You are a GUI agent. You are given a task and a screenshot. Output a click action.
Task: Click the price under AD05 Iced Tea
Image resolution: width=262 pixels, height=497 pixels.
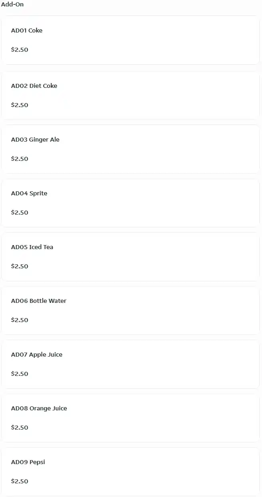click(20, 266)
